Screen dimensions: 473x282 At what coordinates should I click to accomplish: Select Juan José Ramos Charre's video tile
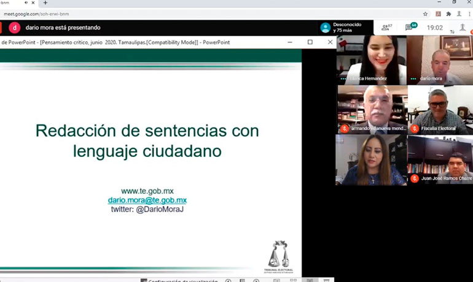point(439,159)
